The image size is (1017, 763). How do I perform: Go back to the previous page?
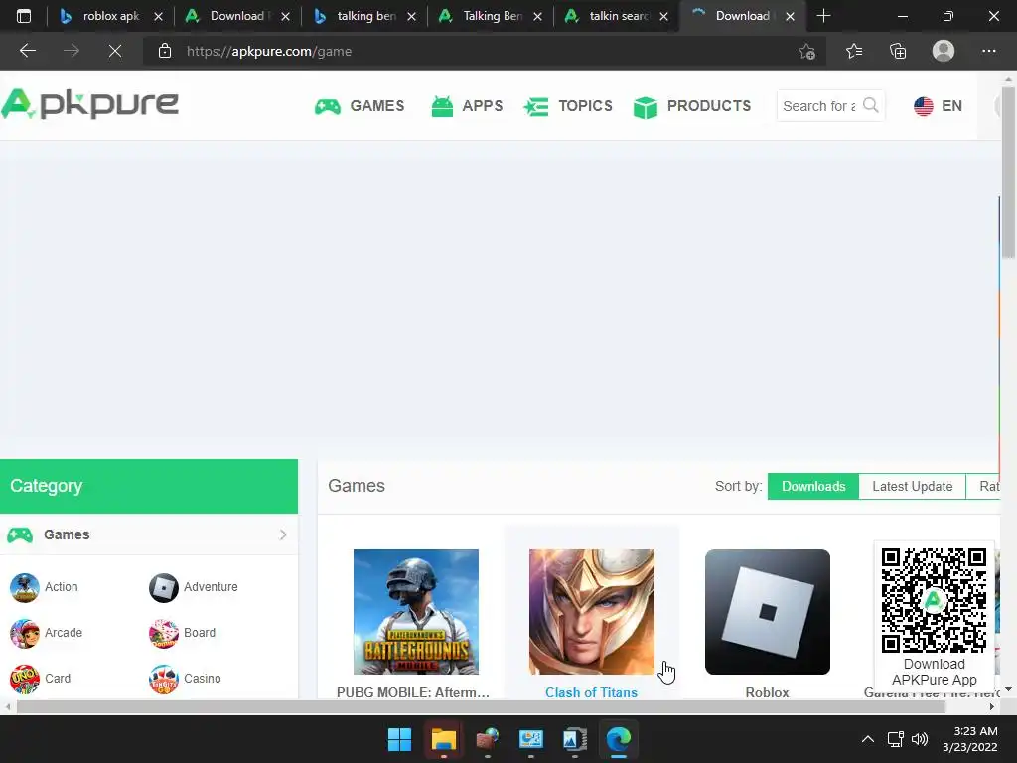28,51
